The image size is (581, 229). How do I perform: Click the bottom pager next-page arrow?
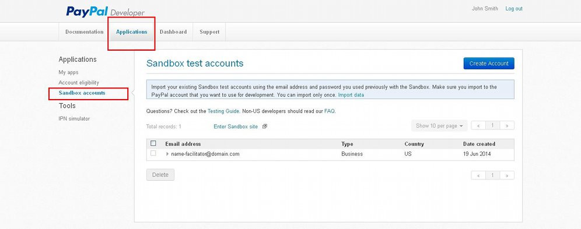pos(507,175)
